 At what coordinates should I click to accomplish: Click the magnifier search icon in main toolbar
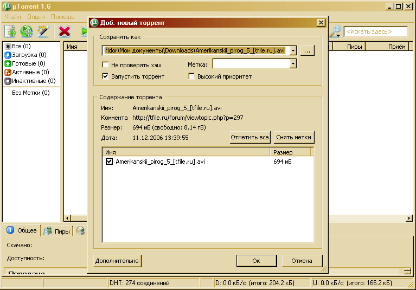point(336,31)
